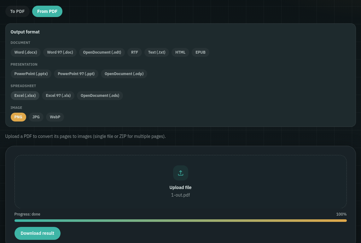
Task: Click the PRESENTATION section label
Action: coord(24,64)
